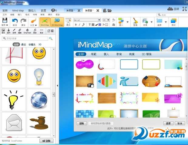Select the 教育 education theme category

[x=119, y=54]
